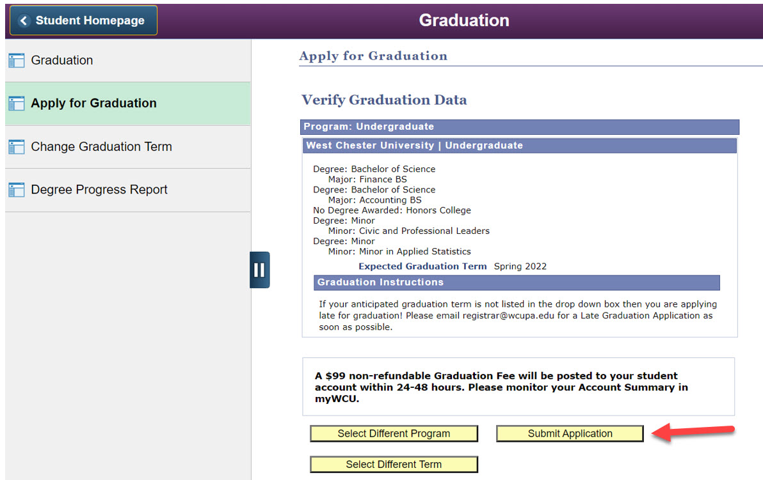This screenshot has height=480, width=763.
Task: Click the Degree Progress Report icon
Action: click(x=17, y=190)
